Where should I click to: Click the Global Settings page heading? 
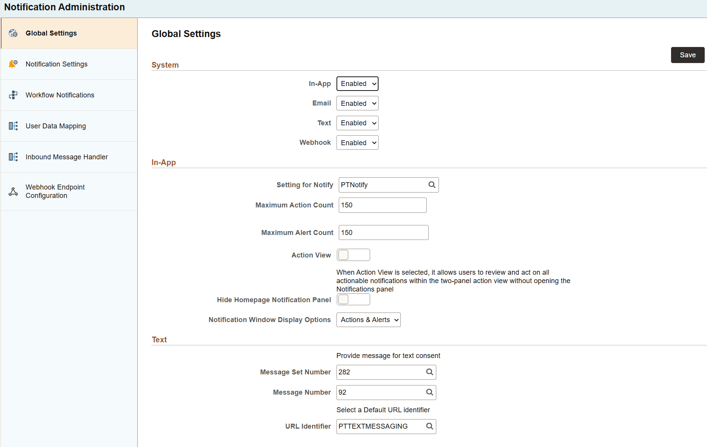click(186, 34)
